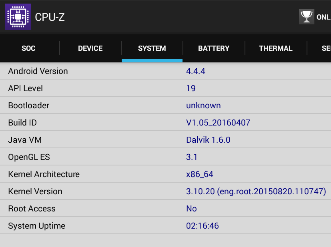Screen dimensions: 331x247
Task: Go to the BATTERY tab
Action: coord(214,48)
